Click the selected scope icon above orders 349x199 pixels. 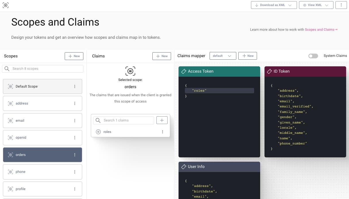tap(130, 71)
